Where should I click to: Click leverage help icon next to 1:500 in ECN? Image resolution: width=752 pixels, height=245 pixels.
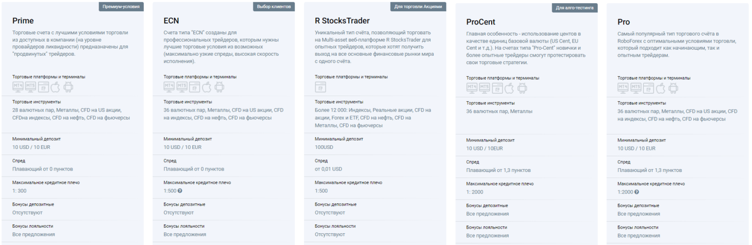point(180,191)
